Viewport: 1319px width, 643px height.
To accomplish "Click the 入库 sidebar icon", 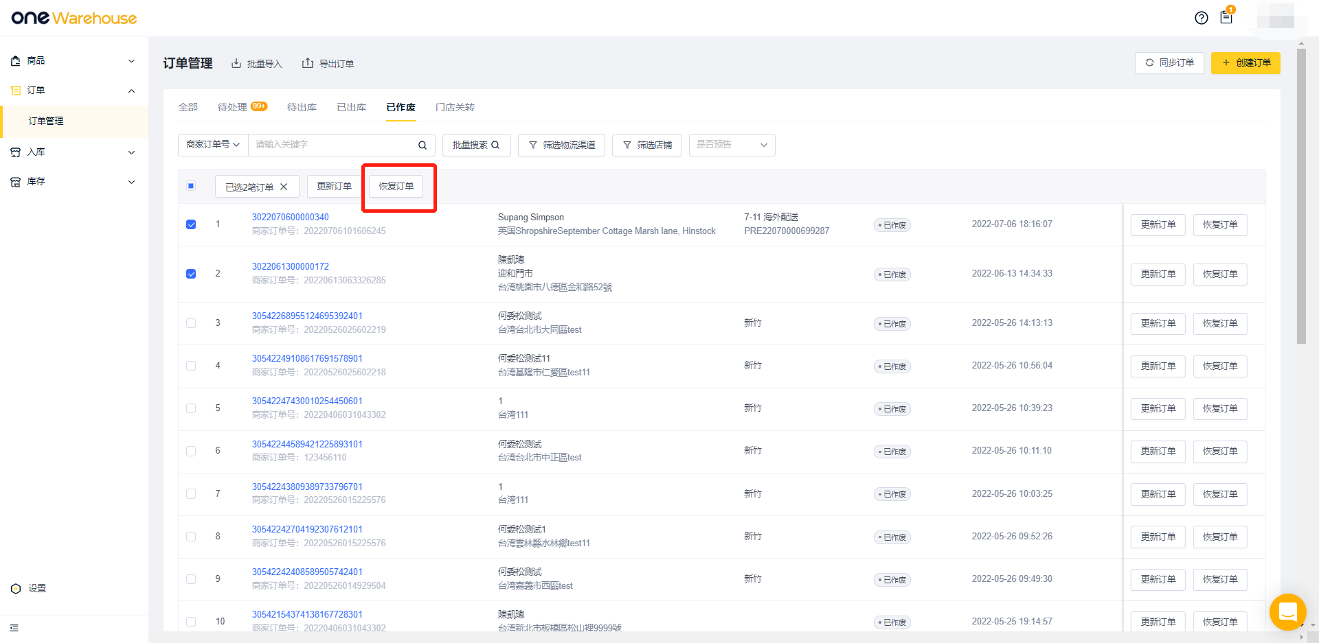I will 16,152.
